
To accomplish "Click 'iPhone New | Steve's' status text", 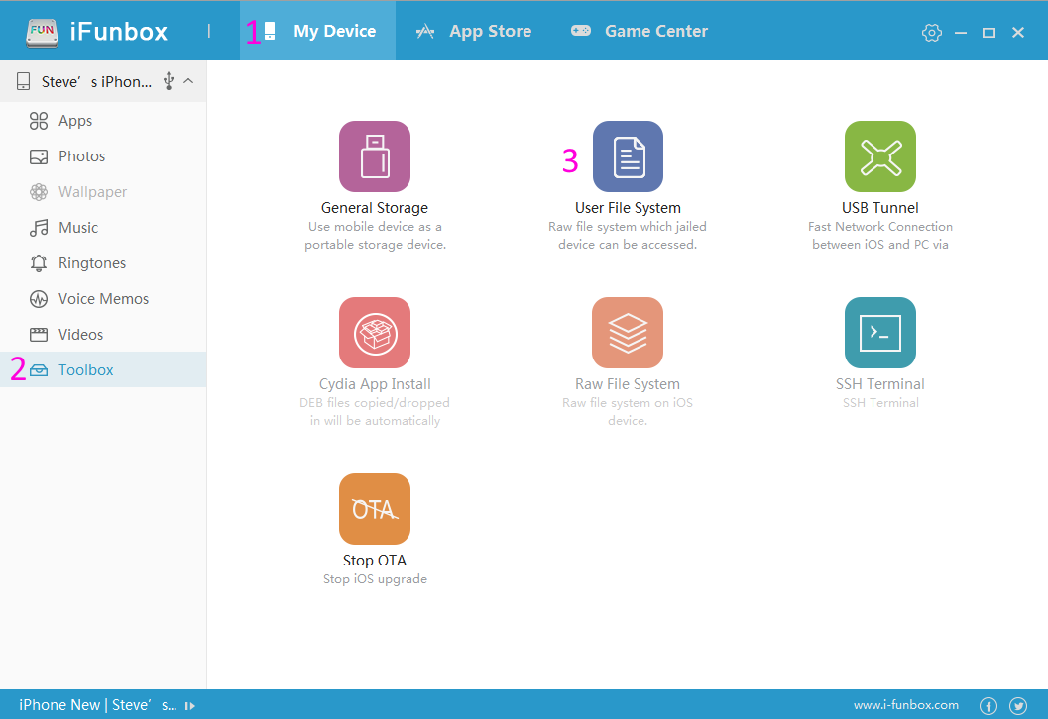I will (97, 705).
